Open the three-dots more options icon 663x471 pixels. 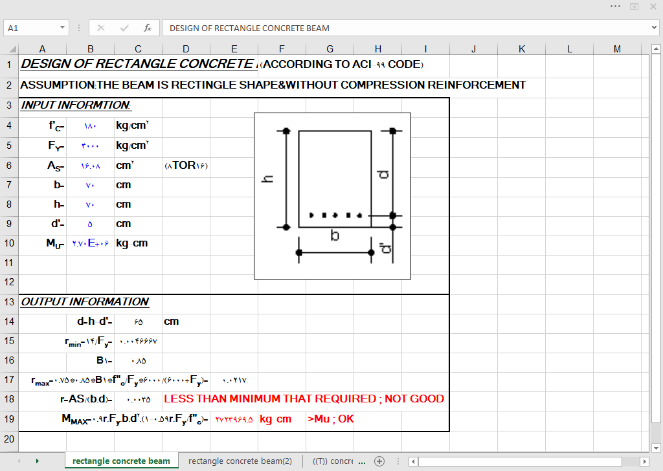615,6
